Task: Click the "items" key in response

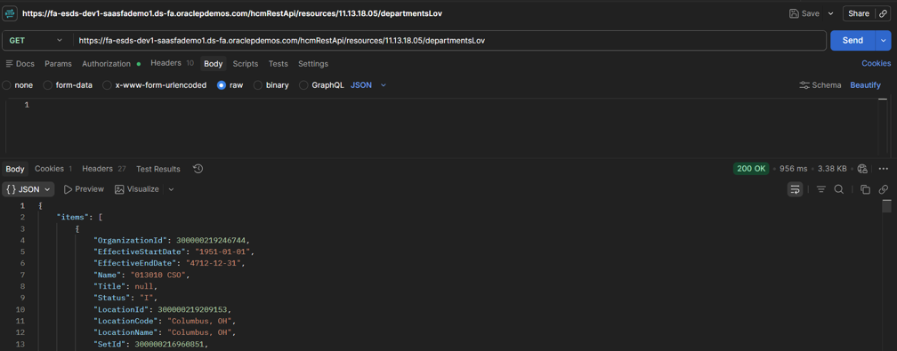Action: tap(72, 217)
